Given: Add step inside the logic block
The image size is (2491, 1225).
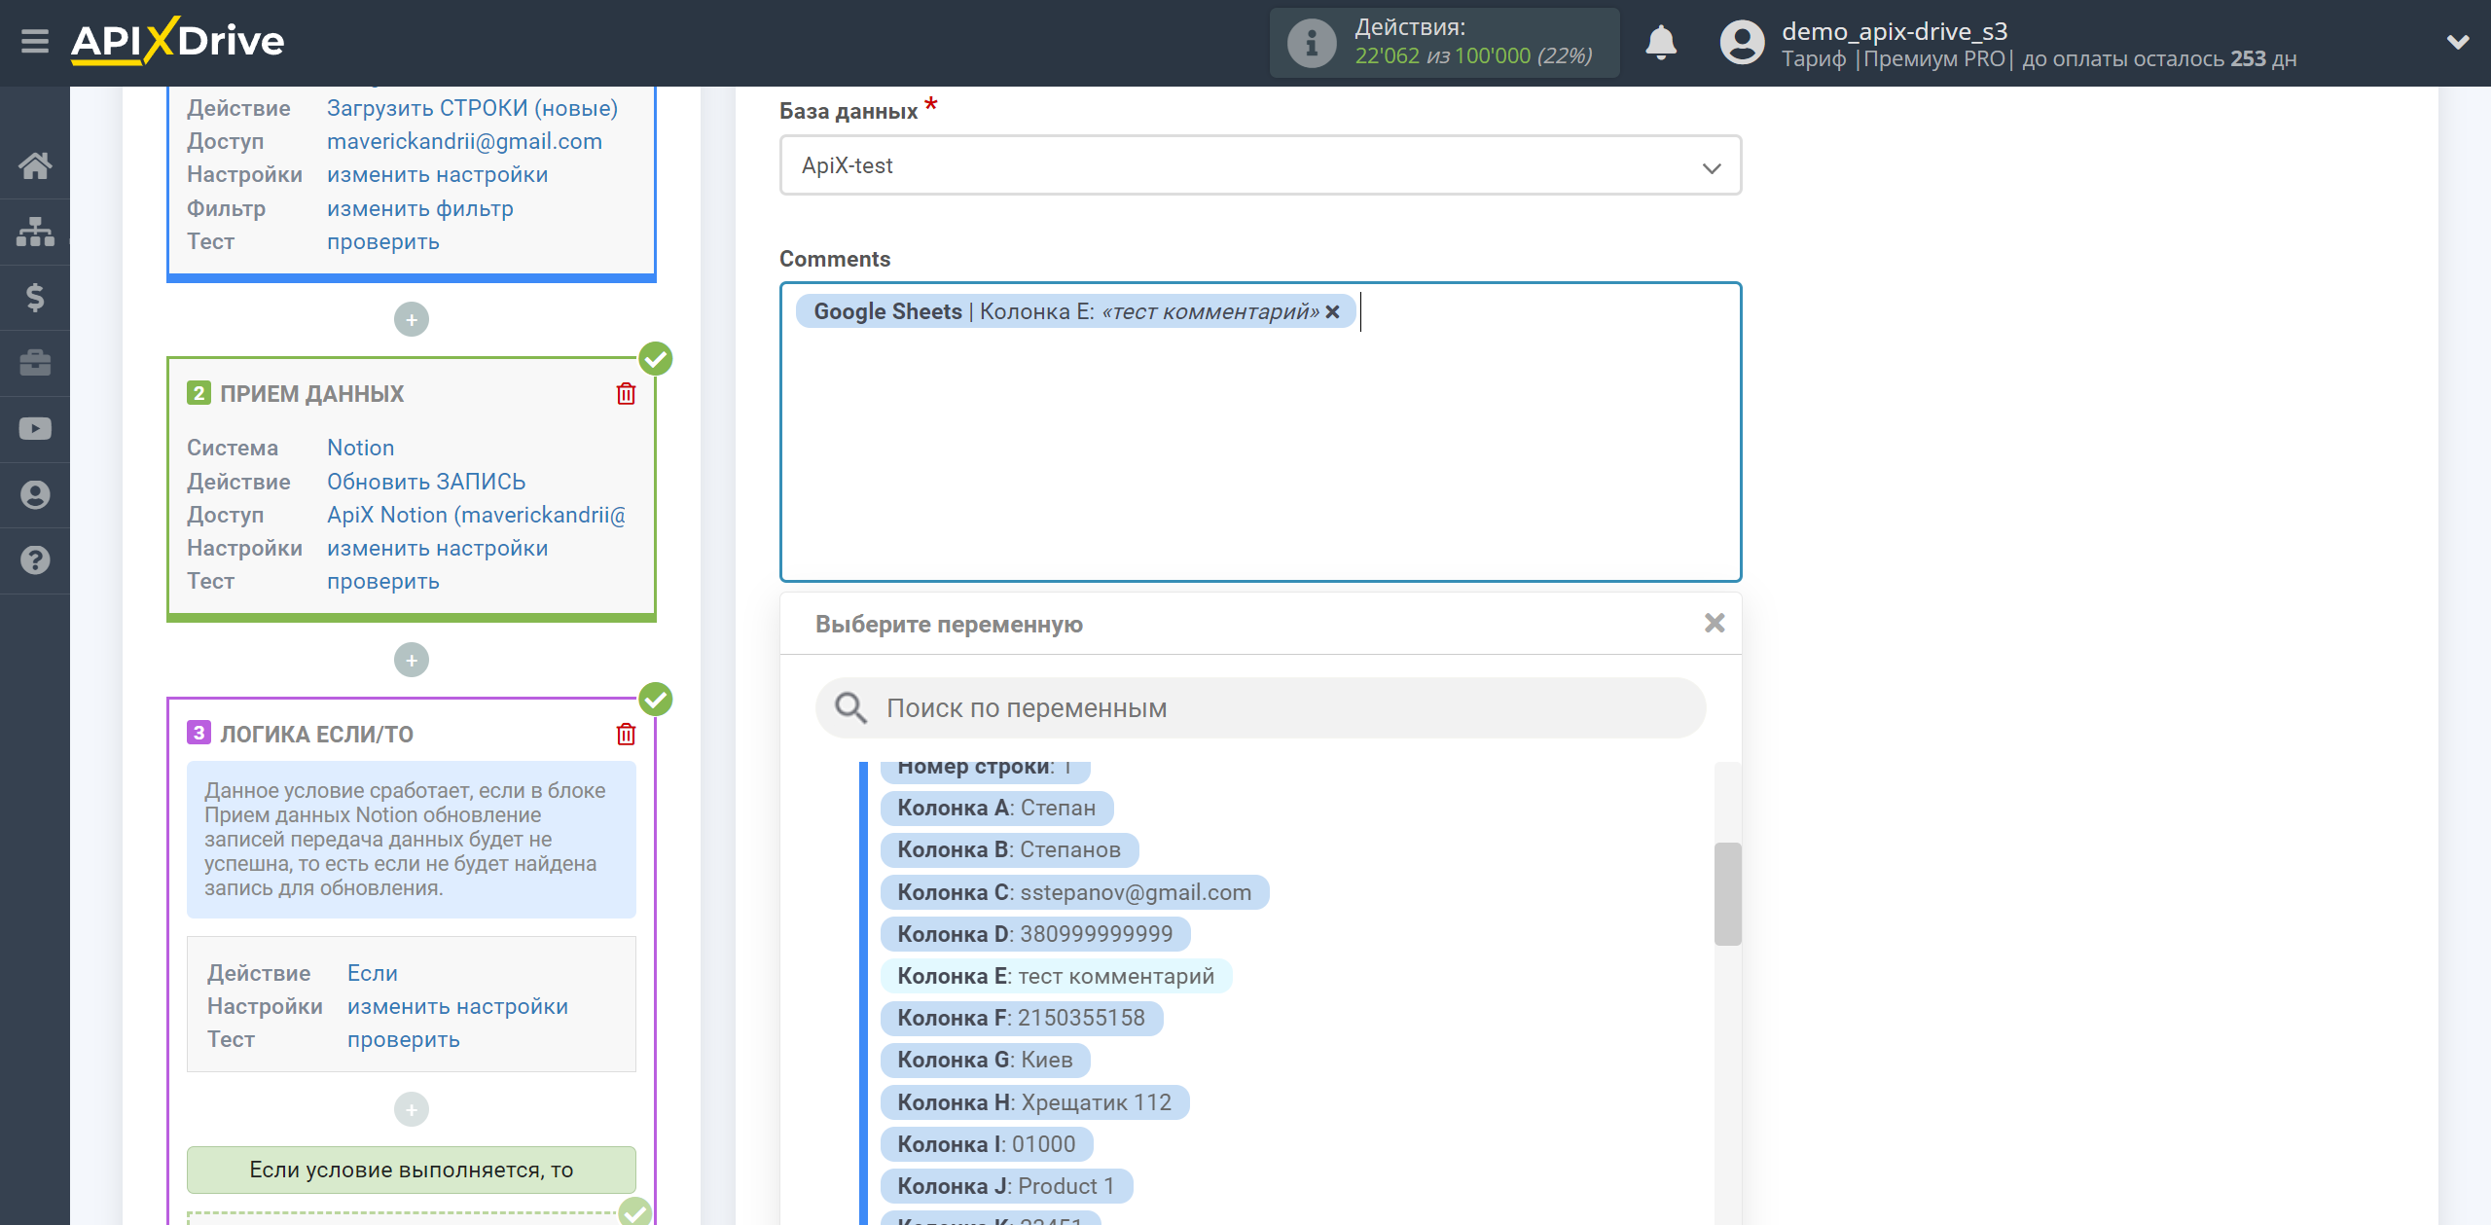Looking at the screenshot, I should pyautogui.click(x=412, y=1109).
